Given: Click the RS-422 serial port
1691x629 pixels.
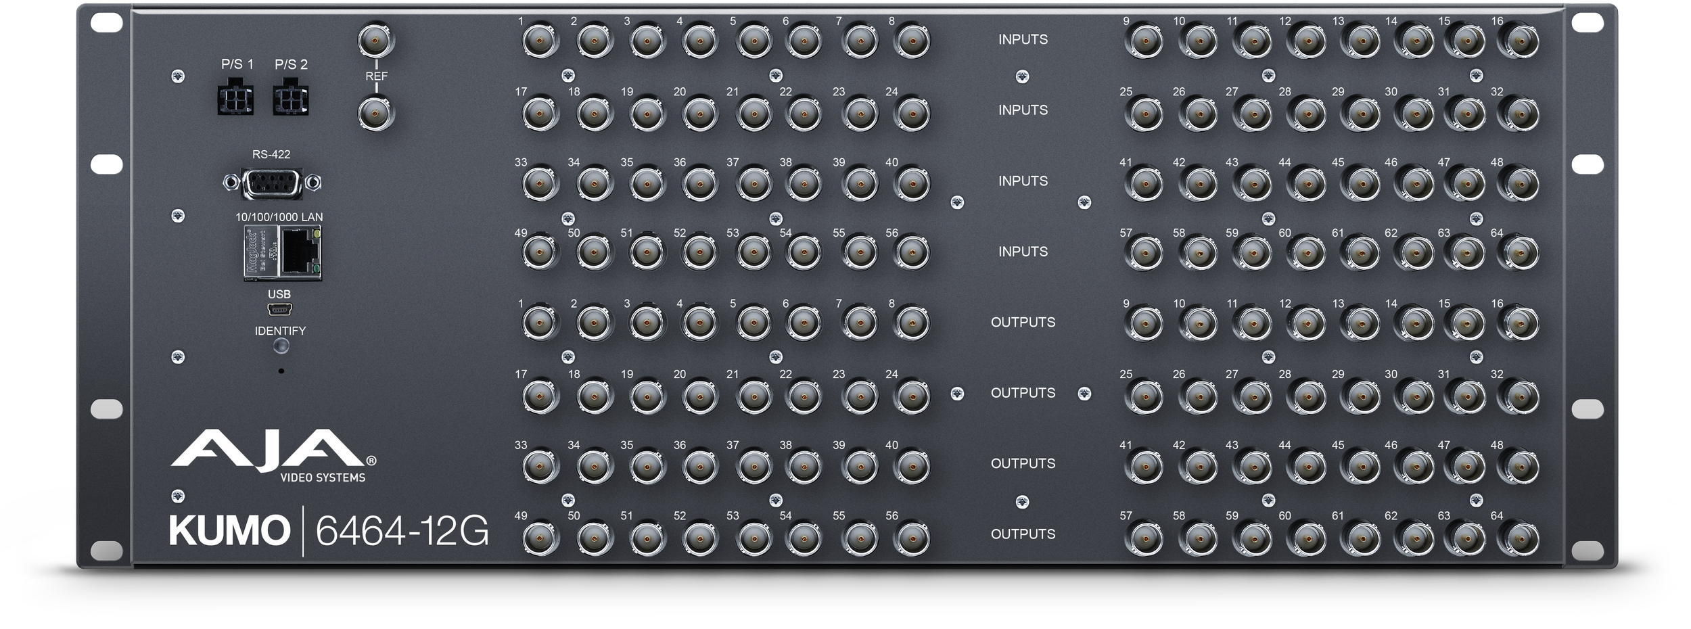Looking at the screenshot, I should tap(272, 183).
